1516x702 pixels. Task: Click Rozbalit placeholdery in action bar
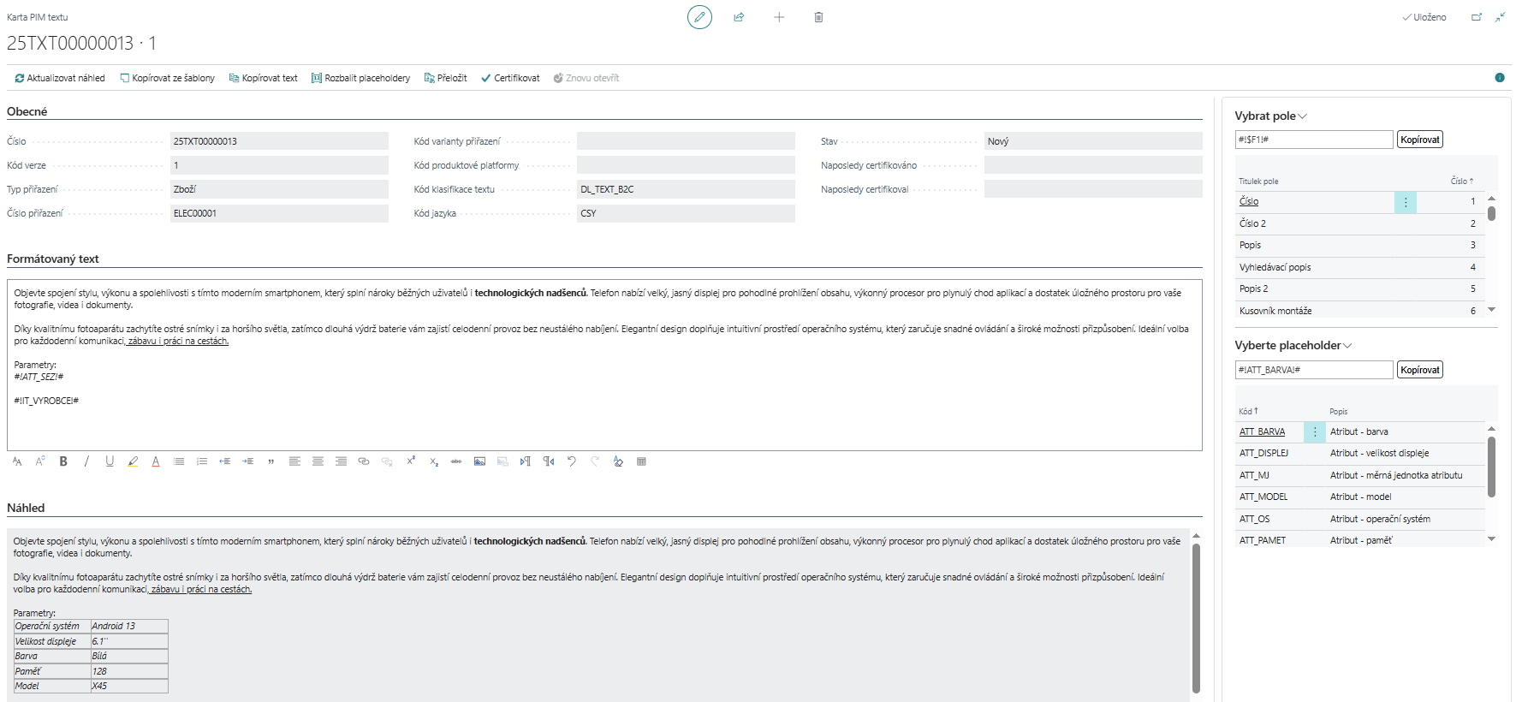(360, 78)
